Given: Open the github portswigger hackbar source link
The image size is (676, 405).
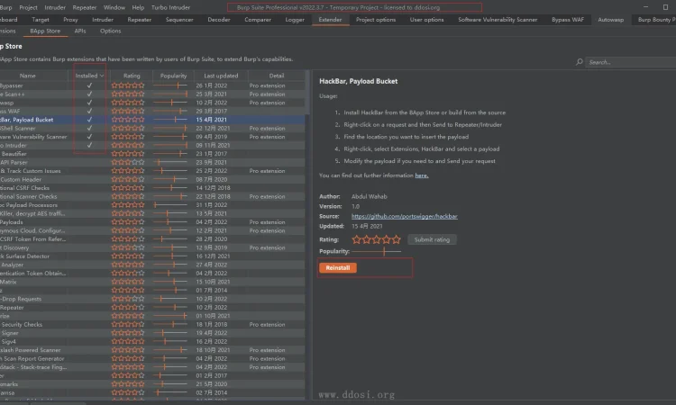Looking at the screenshot, I should (405, 217).
